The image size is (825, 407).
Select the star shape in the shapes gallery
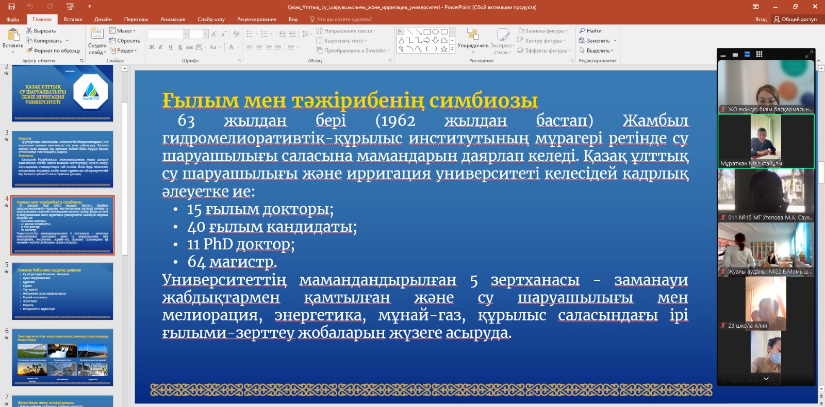tap(444, 49)
